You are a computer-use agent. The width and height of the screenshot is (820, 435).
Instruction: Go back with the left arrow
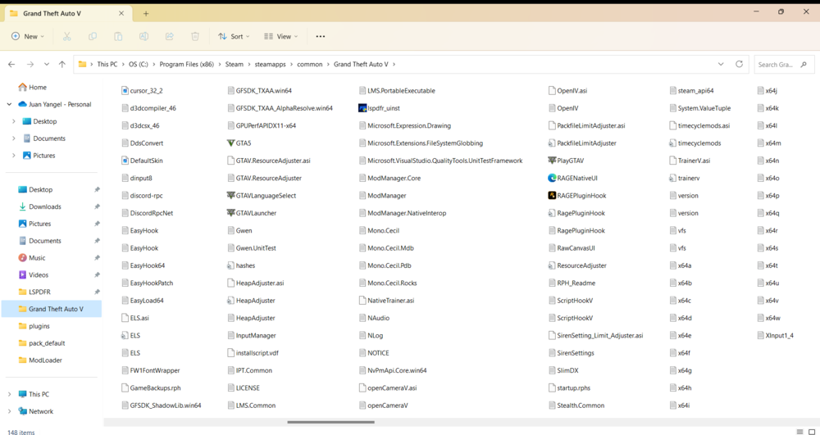click(11, 64)
